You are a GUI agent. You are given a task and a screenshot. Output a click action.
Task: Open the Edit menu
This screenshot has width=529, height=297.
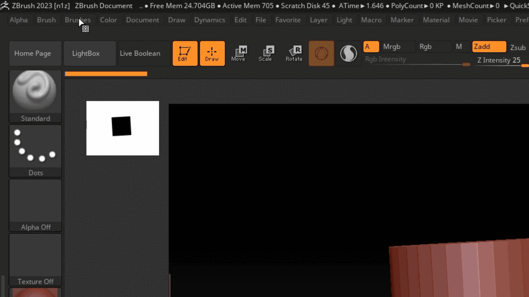click(x=241, y=20)
